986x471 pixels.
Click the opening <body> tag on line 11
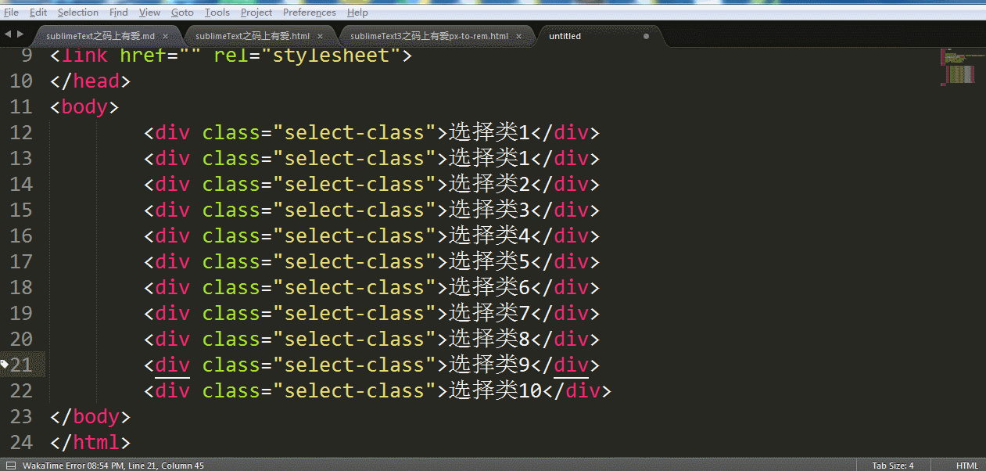pos(84,106)
